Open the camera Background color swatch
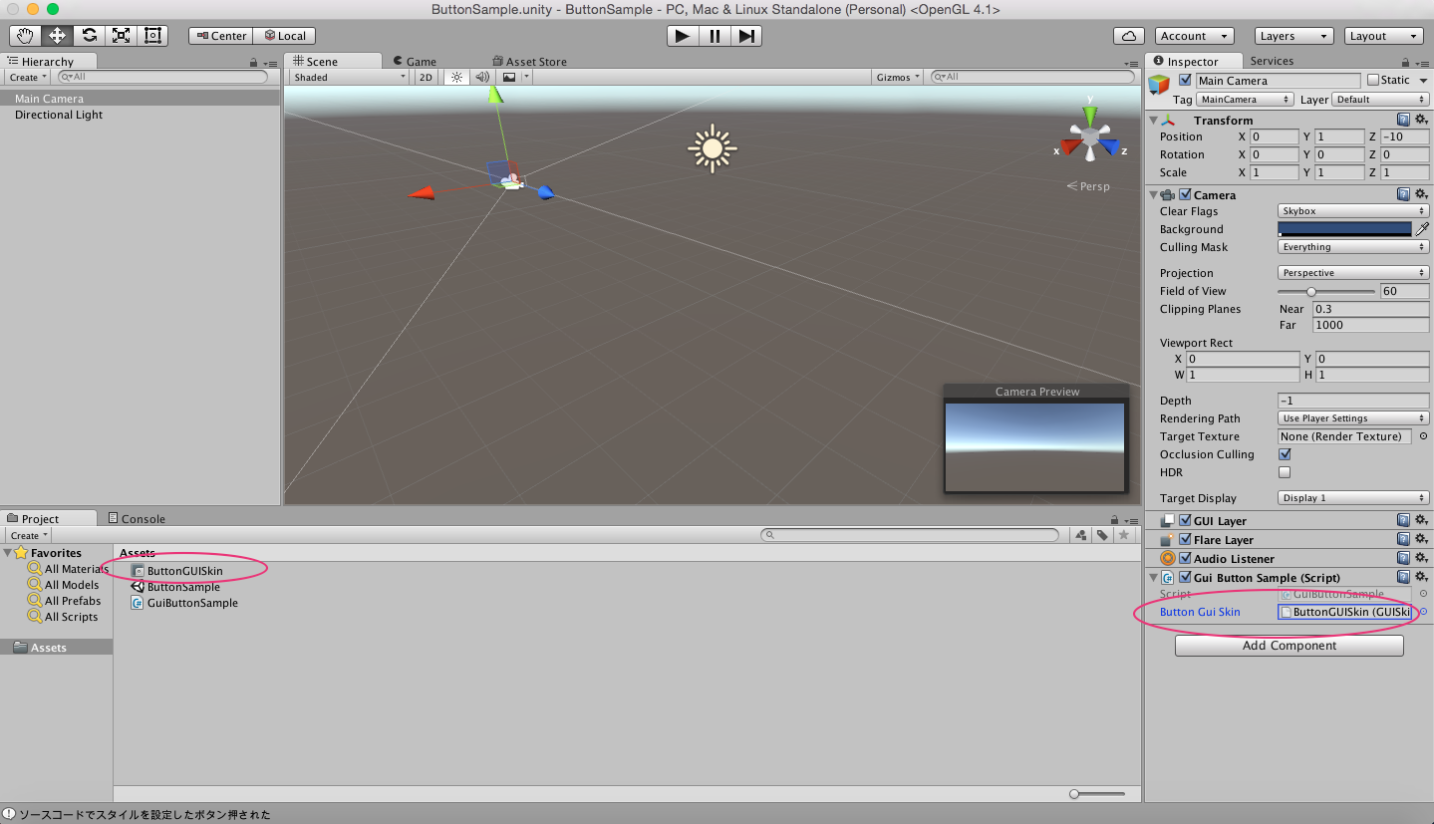Image resolution: width=1434 pixels, height=824 pixels. point(1345,228)
